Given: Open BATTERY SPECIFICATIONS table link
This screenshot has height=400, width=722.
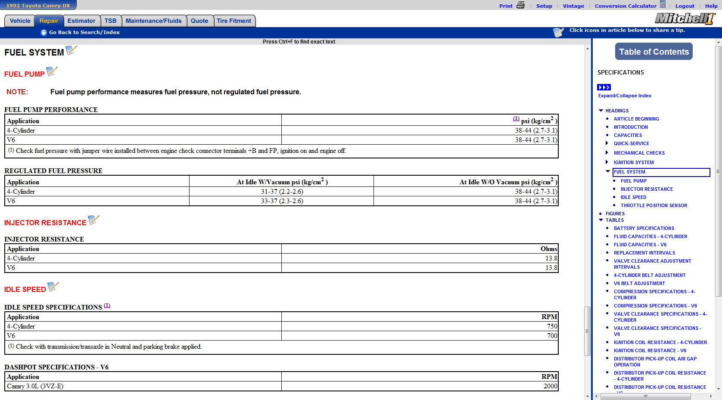Looking at the screenshot, I should tap(644, 228).
